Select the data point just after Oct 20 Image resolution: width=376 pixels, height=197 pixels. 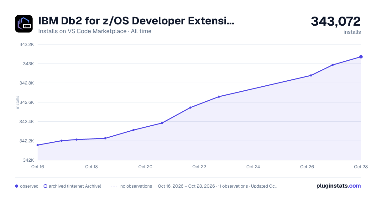(x=162, y=123)
